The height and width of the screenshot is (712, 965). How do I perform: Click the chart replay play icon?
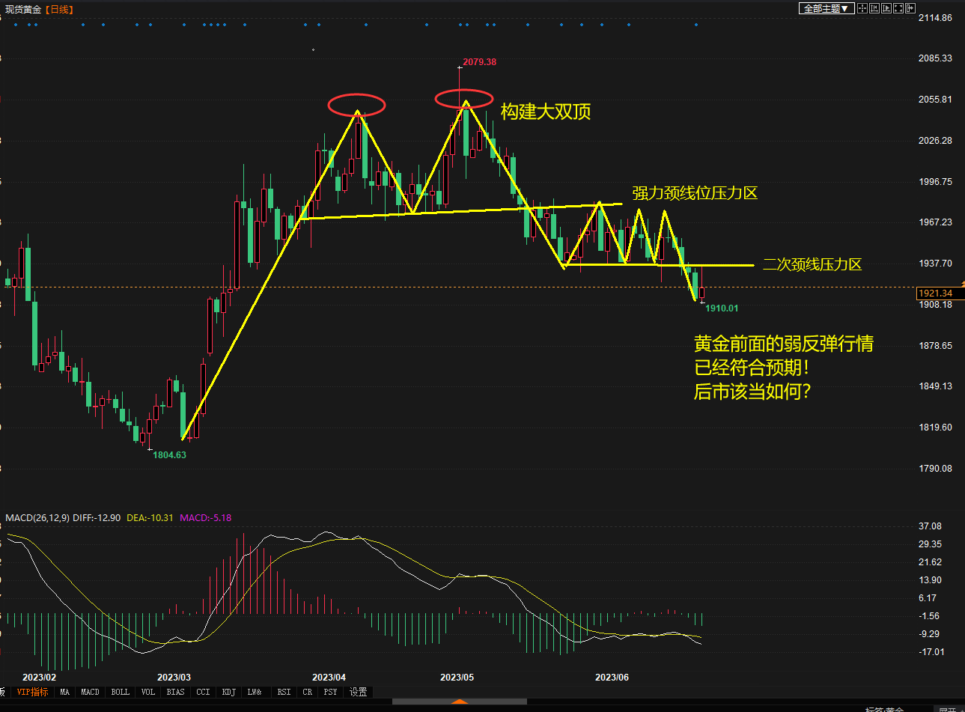(x=886, y=8)
